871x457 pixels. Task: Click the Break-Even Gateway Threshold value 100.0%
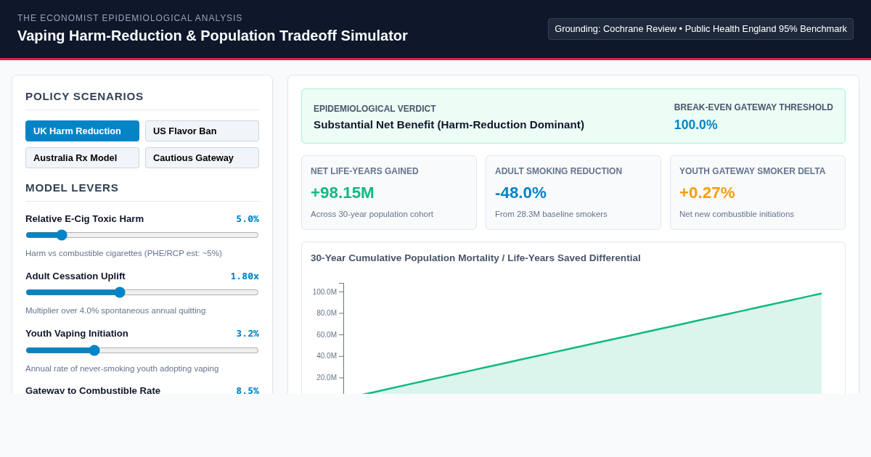coord(695,125)
